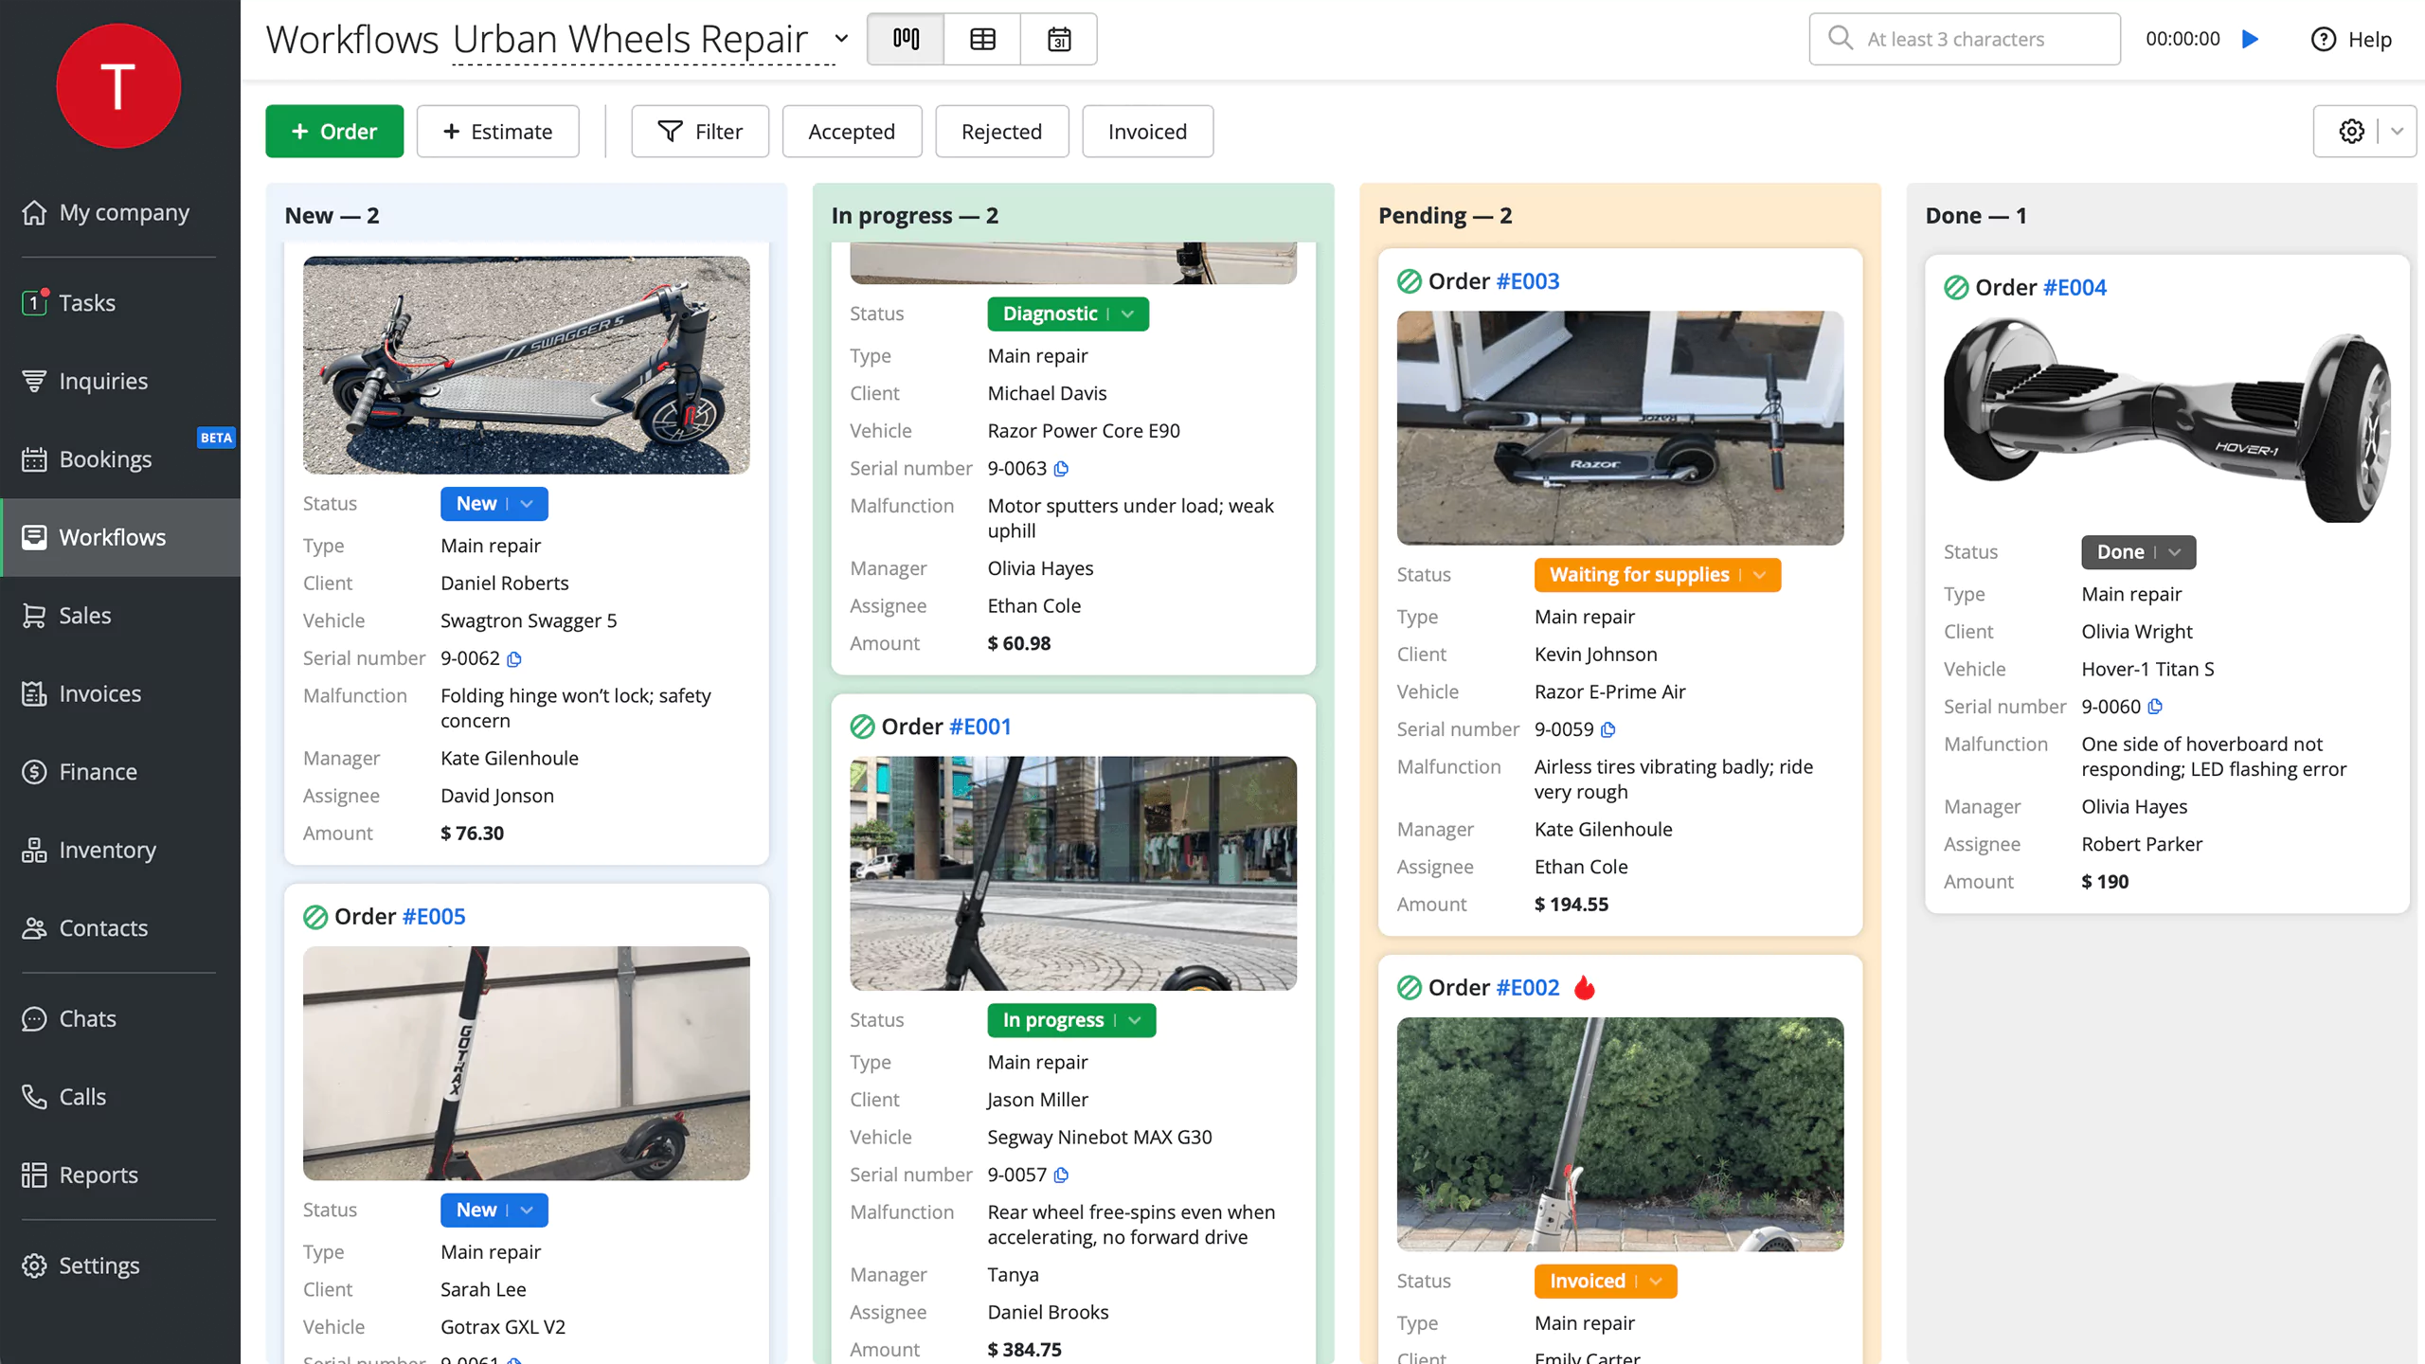
Task: Copy serial number 9-0063
Action: [x=1061, y=468]
